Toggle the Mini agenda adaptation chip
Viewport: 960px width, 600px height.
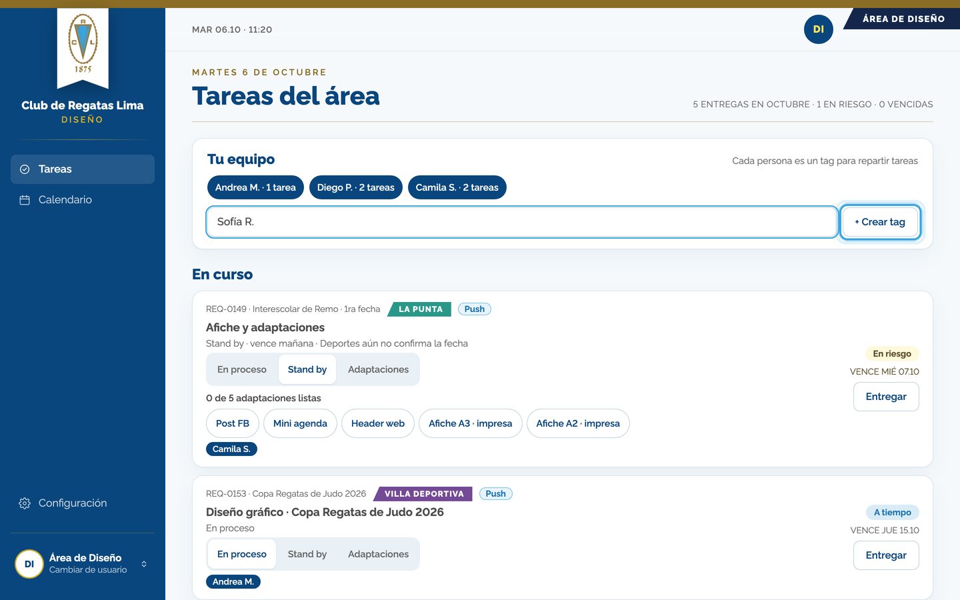click(300, 423)
